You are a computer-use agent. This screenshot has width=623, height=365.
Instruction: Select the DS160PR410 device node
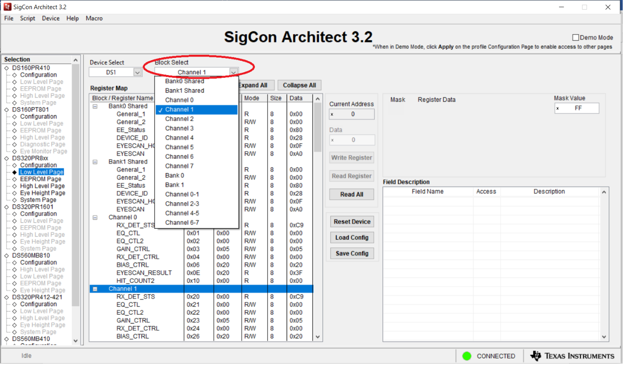pyautogui.click(x=31, y=68)
